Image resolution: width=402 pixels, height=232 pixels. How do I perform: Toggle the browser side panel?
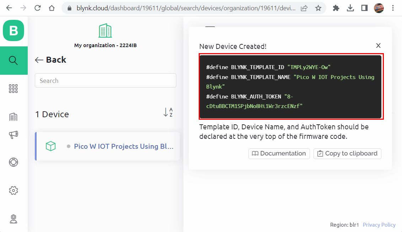coord(364,8)
